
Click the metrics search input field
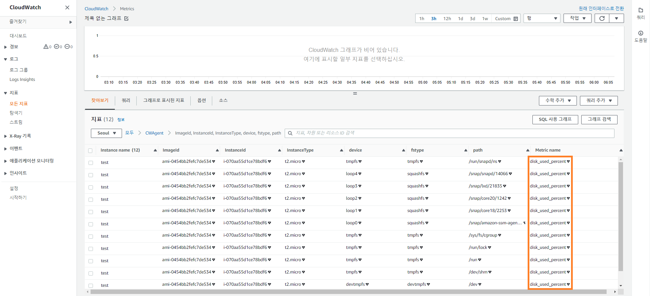pos(449,133)
